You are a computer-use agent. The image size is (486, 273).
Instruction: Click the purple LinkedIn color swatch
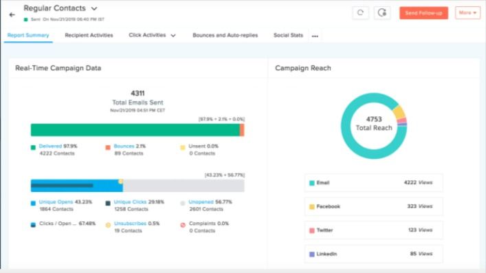click(312, 254)
